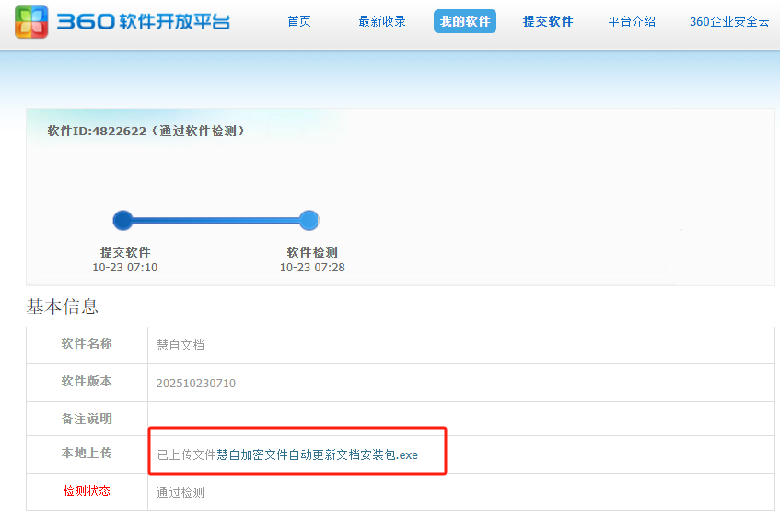Open the 平台介绍 nav link

pos(632,21)
